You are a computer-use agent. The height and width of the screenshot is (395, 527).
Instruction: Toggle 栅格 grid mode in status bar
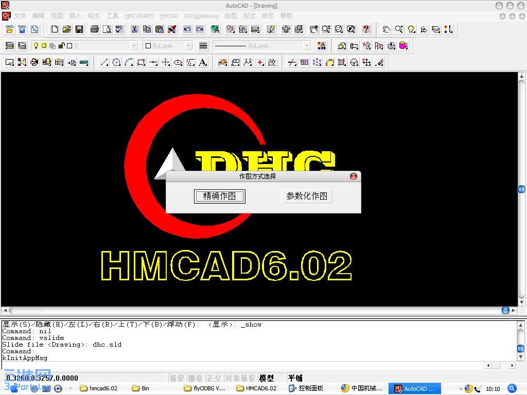(196, 378)
